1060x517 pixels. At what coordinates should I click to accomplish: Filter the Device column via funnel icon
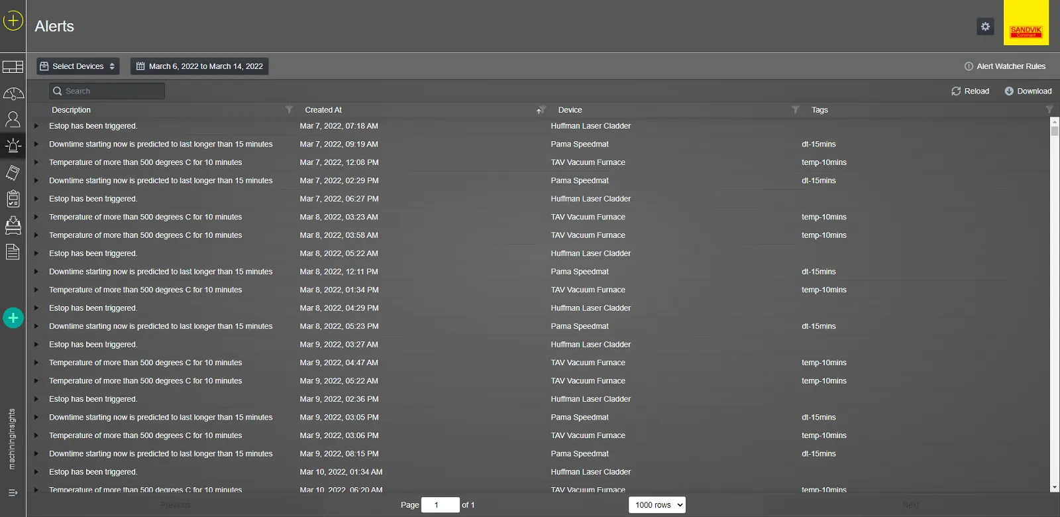point(795,110)
